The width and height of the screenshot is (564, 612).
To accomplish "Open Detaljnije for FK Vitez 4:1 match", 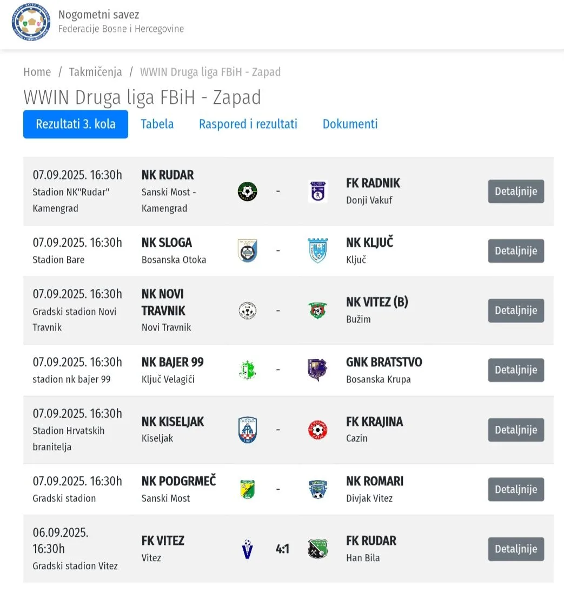I will 516,549.
